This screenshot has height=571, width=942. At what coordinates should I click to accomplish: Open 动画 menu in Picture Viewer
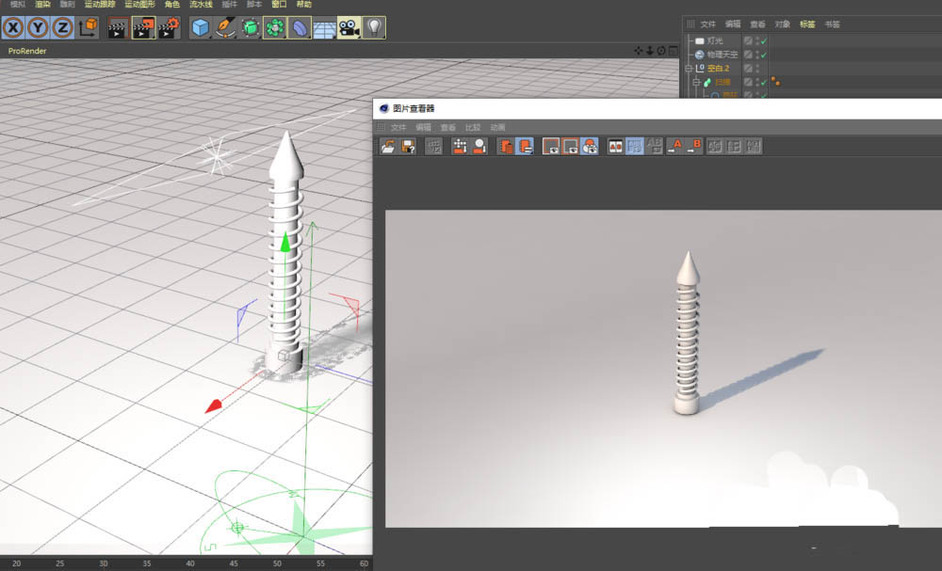497,128
